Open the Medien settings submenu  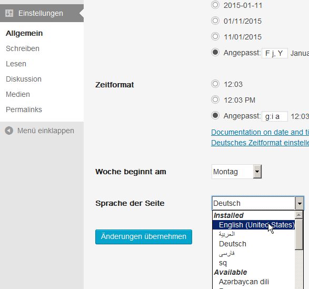[18, 94]
